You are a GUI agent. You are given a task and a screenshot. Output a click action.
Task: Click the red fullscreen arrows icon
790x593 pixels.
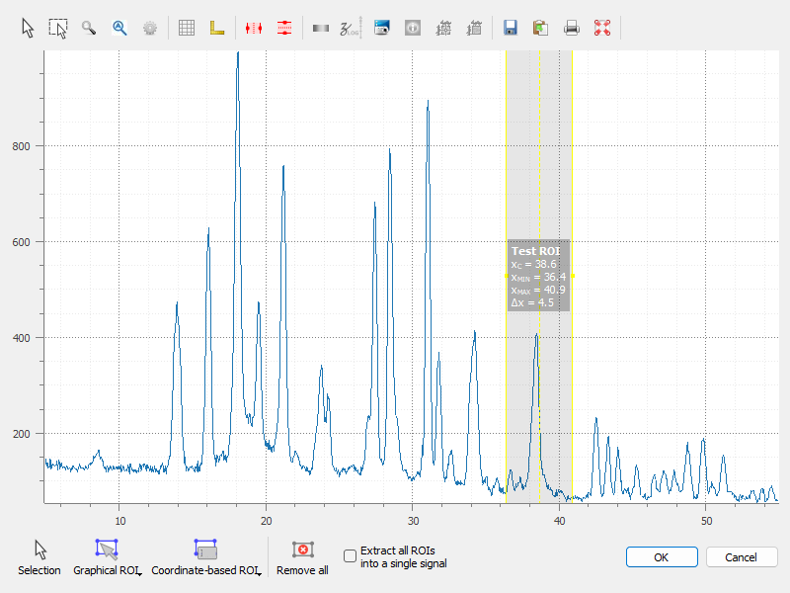(601, 28)
